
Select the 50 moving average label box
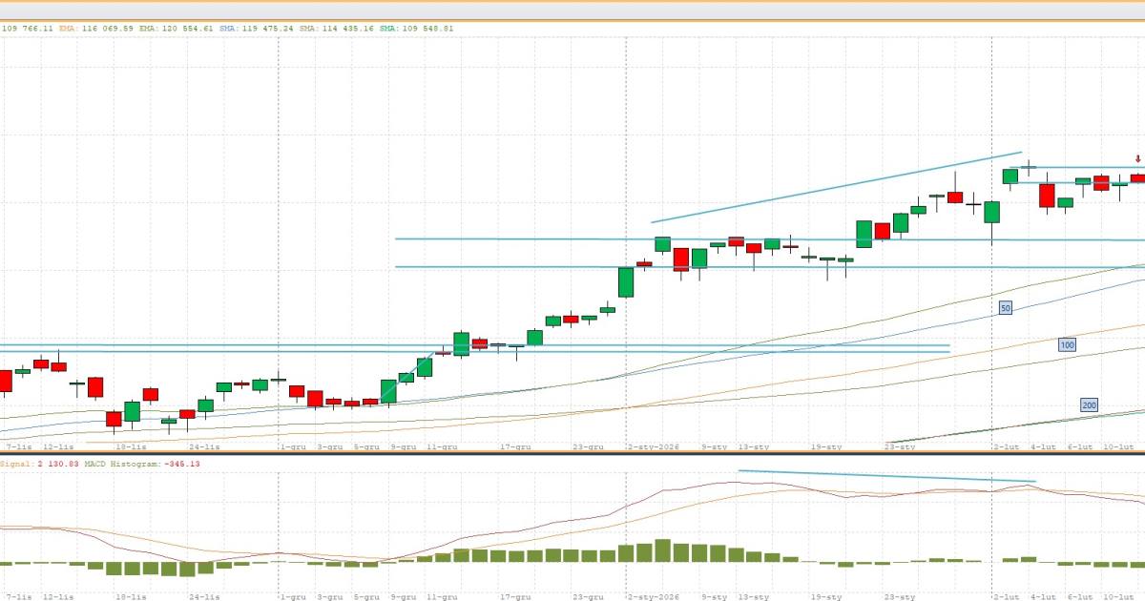click(x=1005, y=308)
